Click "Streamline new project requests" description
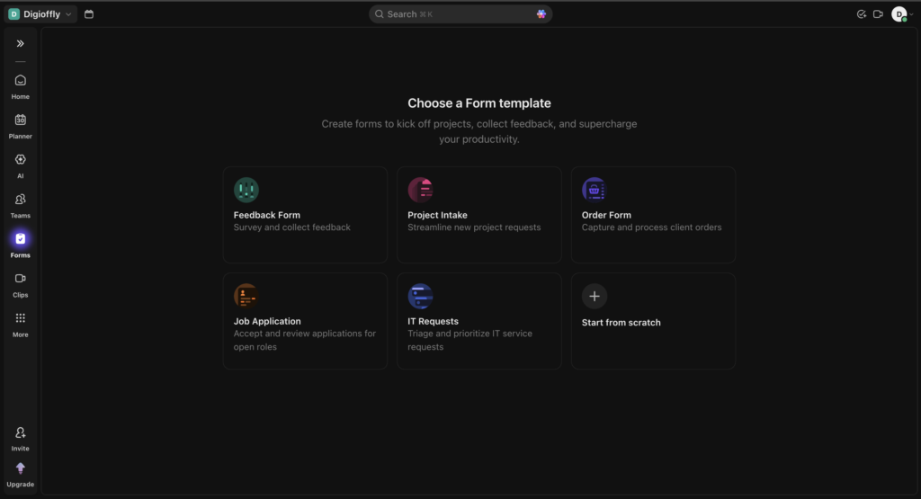This screenshot has width=921, height=499. [x=474, y=227]
